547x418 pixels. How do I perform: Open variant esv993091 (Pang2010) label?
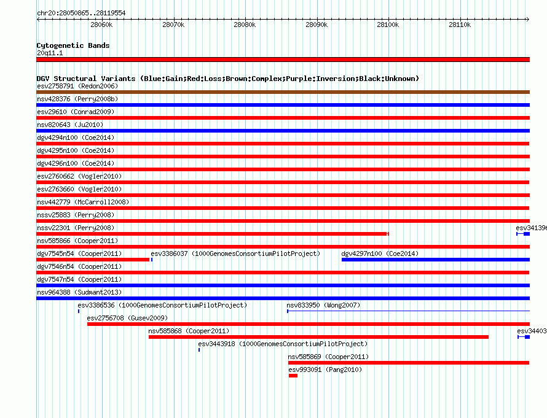[x=325, y=370]
